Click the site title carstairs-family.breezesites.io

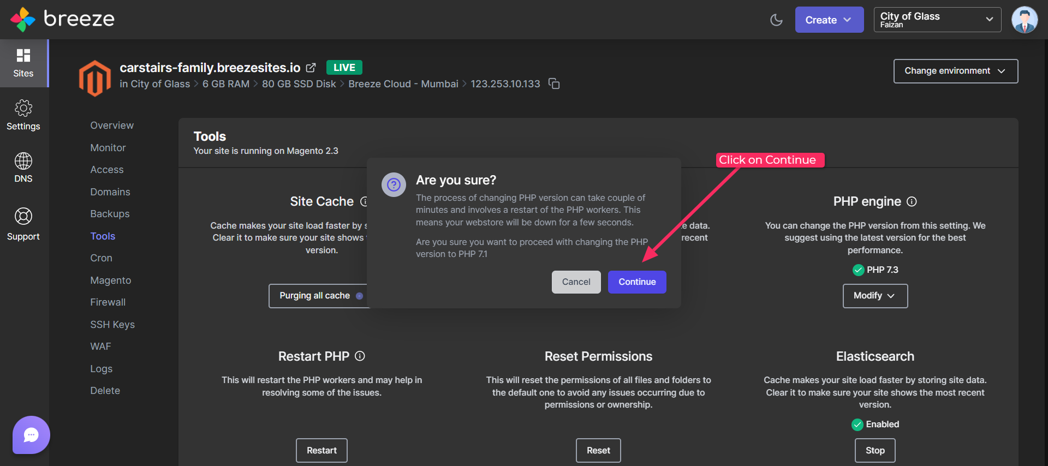(210, 68)
